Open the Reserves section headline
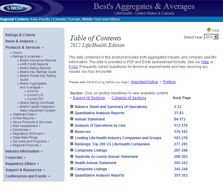This screenshot has width=223, height=189. point(82,132)
